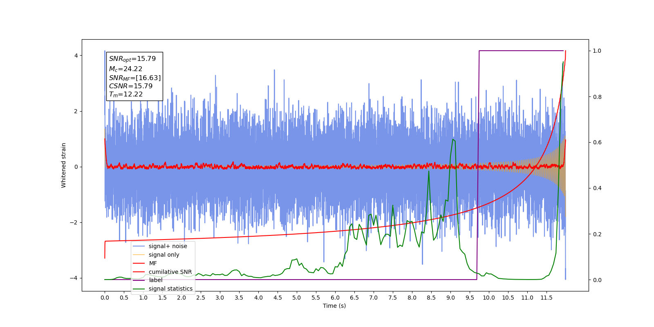
Task: Click the x-axis tick label 2.0
Action: click(x=181, y=298)
